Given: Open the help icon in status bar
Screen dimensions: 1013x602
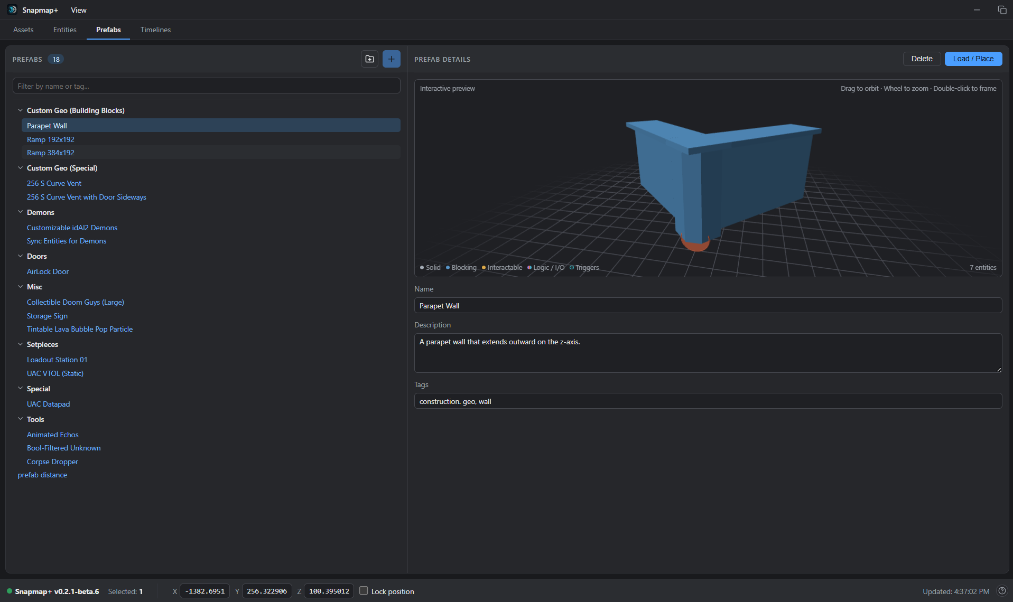Looking at the screenshot, I should [1002, 591].
